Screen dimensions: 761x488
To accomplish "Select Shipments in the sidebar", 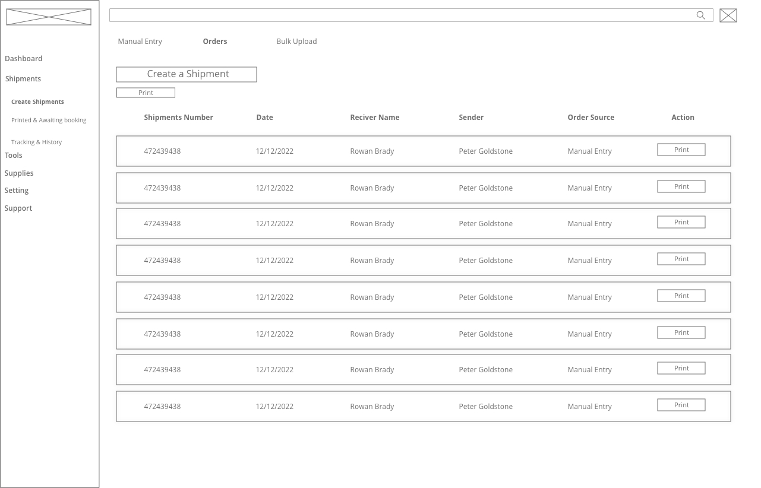I will [x=23, y=79].
